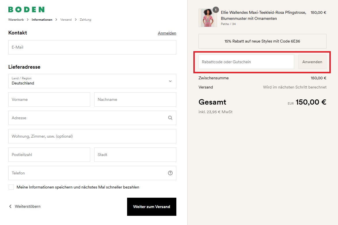This screenshot has width=338, height=225.
Task: Click the Boden logo
Action: 26,9
